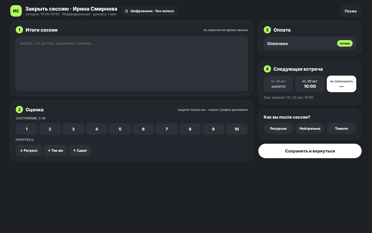Choose Нейтрально as post-session feeling

[x=310, y=128]
